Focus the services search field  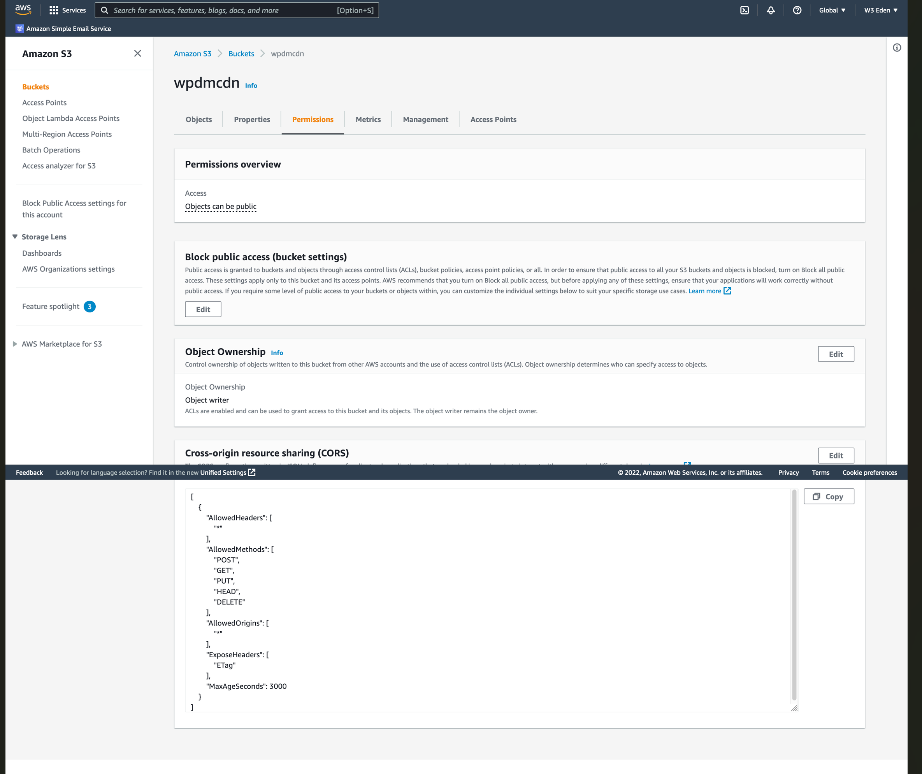coord(237,10)
